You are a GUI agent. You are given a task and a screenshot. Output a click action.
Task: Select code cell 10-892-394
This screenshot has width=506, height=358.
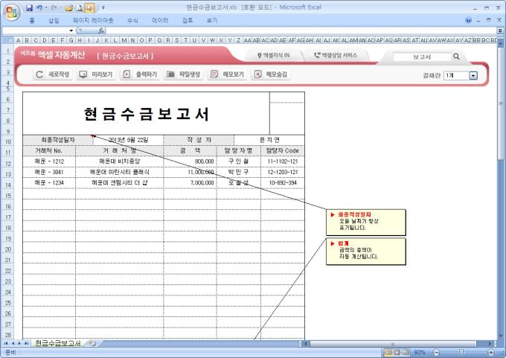pos(283,182)
